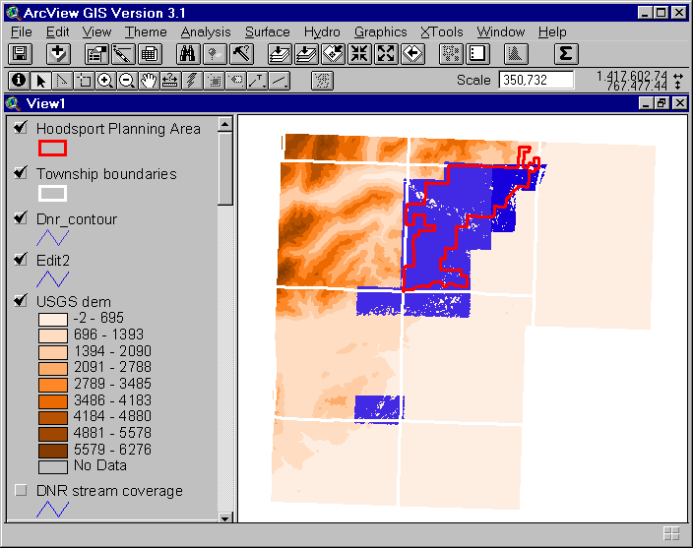Click the Sigma summation icon
This screenshot has height=548, width=693.
tap(566, 54)
